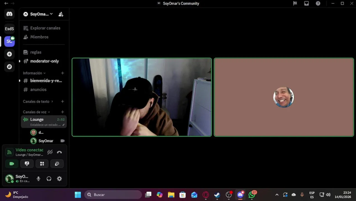The image size is (356, 201).
Task: Collapse the Información category
Action: [x=34, y=73]
